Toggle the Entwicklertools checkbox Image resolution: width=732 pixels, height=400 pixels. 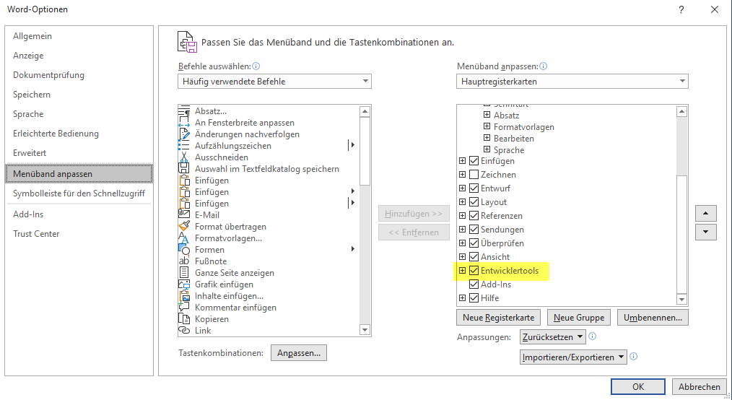(x=474, y=270)
